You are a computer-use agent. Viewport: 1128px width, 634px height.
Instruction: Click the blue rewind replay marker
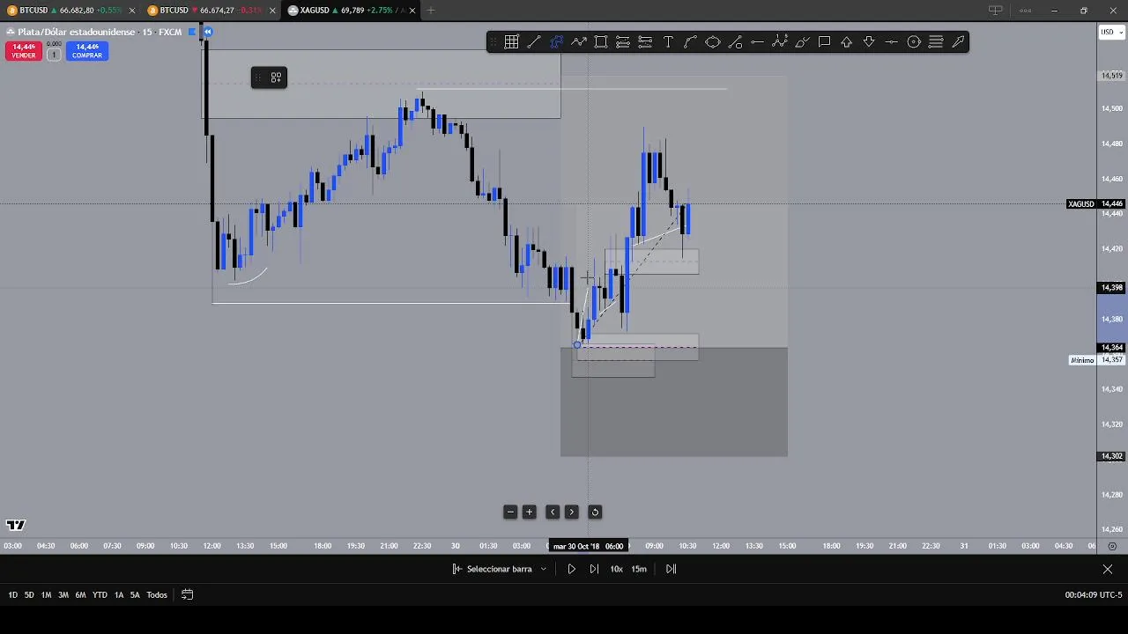coord(208,32)
